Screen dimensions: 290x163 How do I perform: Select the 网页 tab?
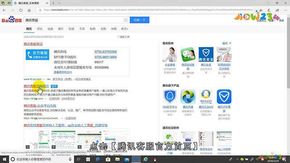click(29, 29)
